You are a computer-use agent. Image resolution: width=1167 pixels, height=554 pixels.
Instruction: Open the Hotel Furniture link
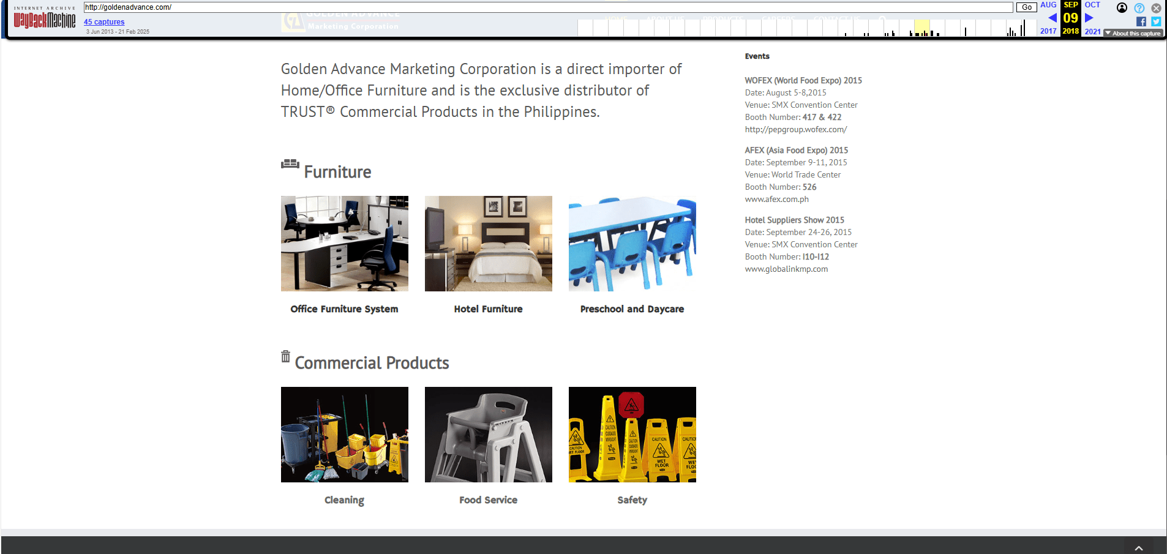(488, 309)
